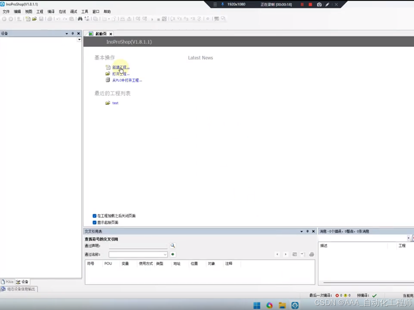Click the Save diskette toolbar icon
The height and width of the screenshot is (310, 414).
(41, 19)
